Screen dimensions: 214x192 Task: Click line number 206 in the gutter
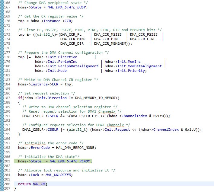pos(7,184)
